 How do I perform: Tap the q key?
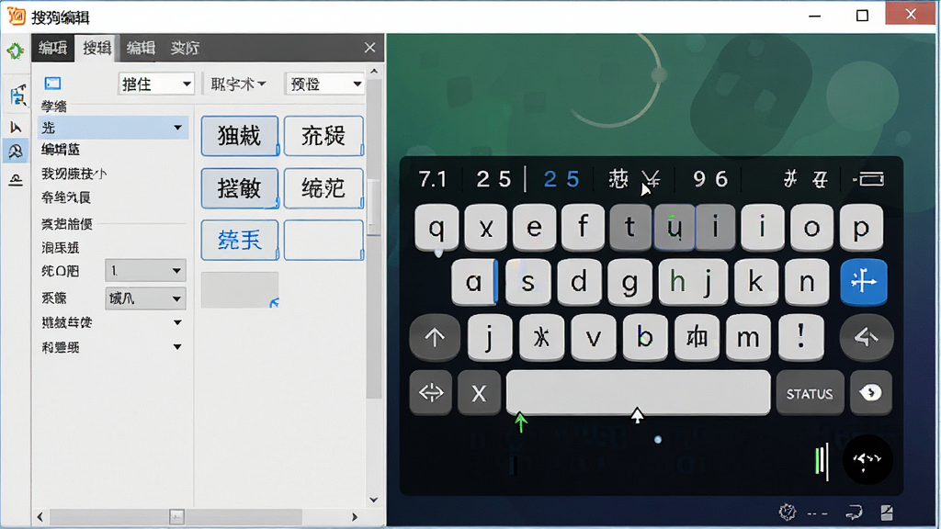(436, 228)
